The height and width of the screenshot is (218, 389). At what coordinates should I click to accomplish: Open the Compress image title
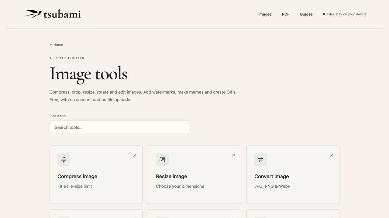tap(77, 176)
